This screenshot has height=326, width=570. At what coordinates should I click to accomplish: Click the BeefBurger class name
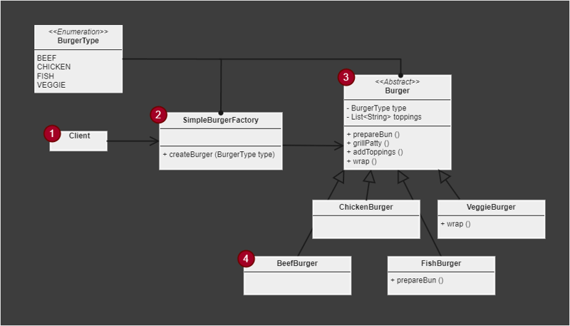(x=297, y=263)
